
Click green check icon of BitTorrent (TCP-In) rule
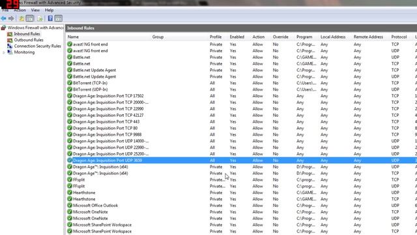pos(70,83)
